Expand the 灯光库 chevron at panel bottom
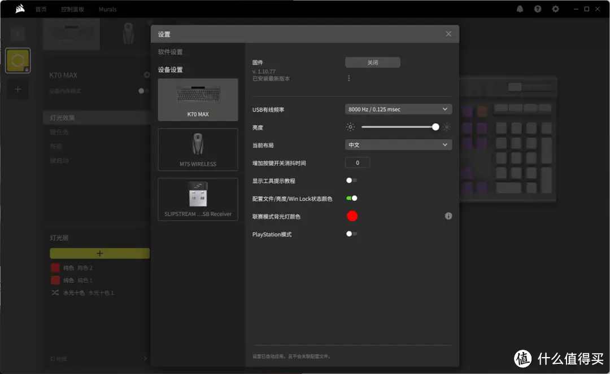 click(x=145, y=358)
